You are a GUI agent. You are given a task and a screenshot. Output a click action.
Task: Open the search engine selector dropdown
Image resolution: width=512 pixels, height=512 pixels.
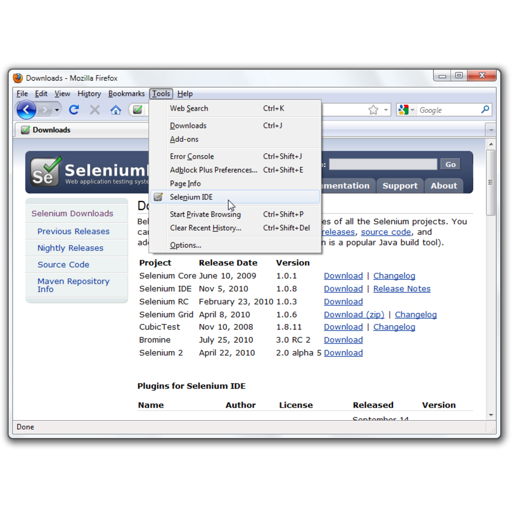(x=412, y=110)
